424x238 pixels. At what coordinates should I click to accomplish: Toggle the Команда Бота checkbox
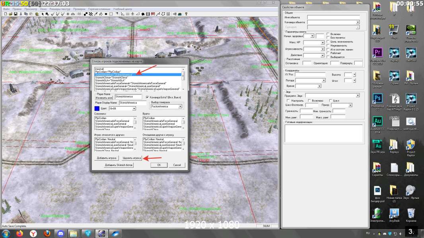[147, 97]
